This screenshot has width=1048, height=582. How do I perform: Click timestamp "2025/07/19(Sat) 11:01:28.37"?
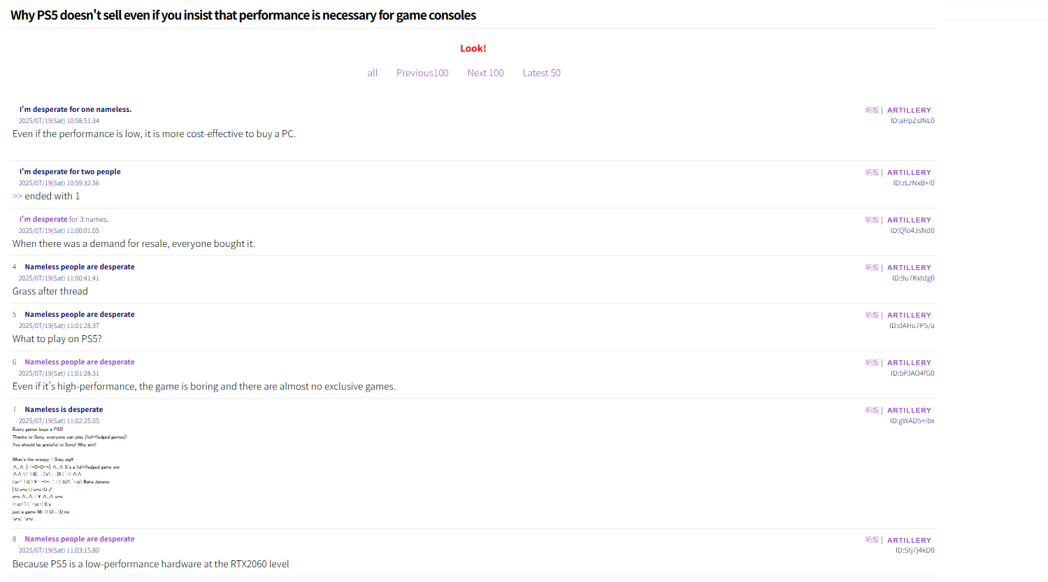59,326
